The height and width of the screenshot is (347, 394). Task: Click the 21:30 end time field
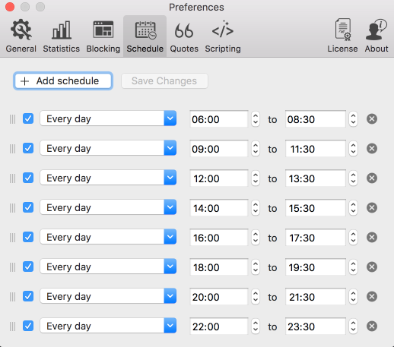click(316, 297)
